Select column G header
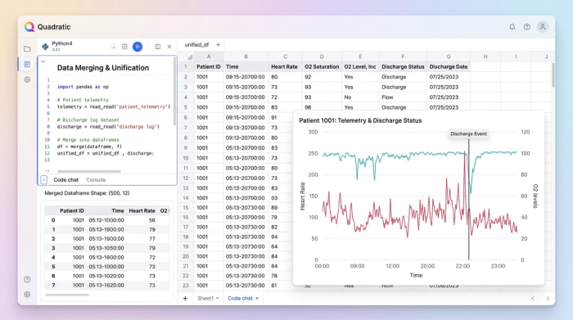 coord(449,56)
